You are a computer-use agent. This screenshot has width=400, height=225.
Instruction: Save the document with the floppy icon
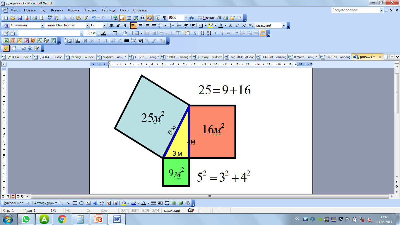[20, 18]
